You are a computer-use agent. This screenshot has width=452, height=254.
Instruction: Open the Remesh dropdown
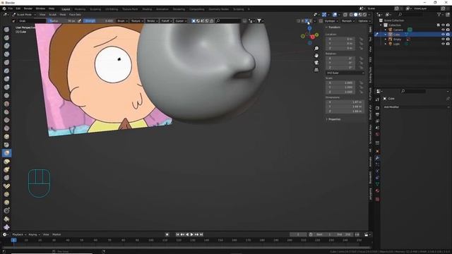click(348, 21)
